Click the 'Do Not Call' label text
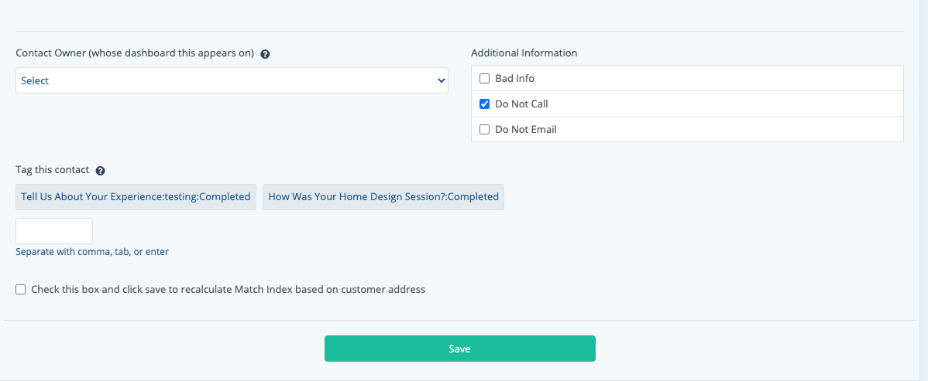The image size is (928, 381). click(x=521, y=104)
